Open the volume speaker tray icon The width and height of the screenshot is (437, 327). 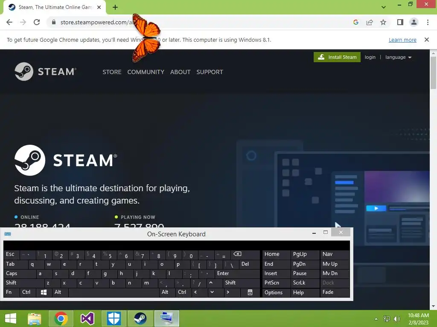(396, 318)
